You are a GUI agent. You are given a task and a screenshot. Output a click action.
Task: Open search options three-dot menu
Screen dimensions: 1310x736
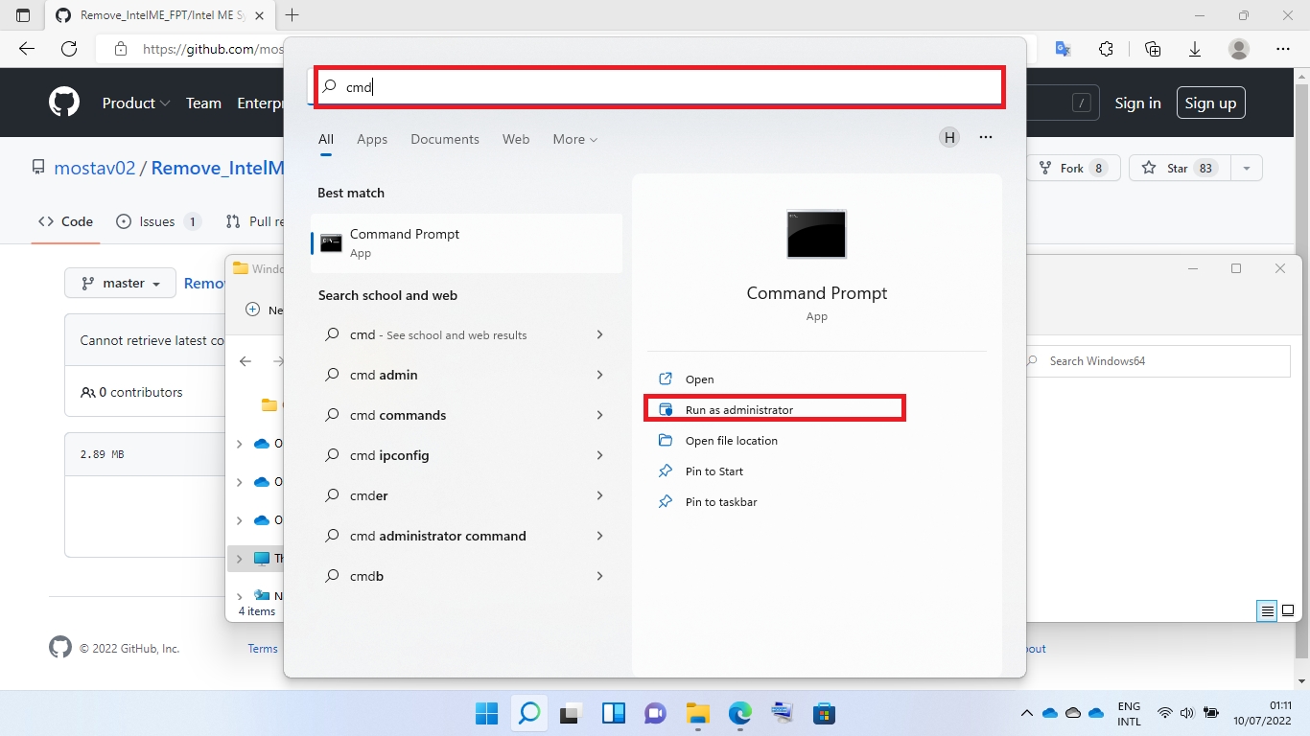pyautogui.click(x=985, y=138)
